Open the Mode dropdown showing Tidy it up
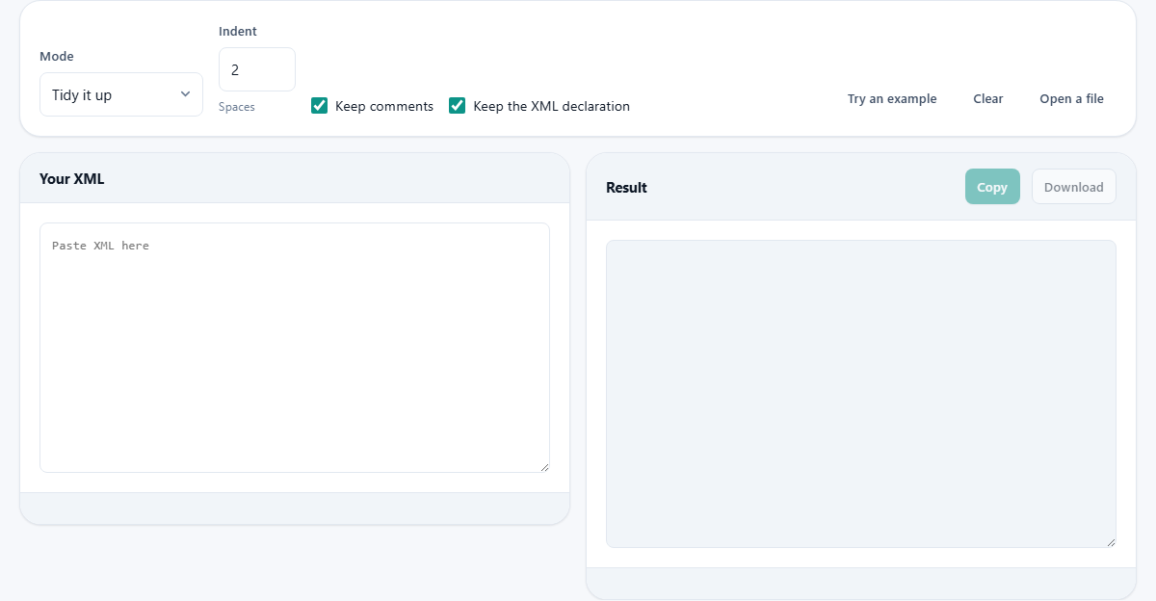 121,94
